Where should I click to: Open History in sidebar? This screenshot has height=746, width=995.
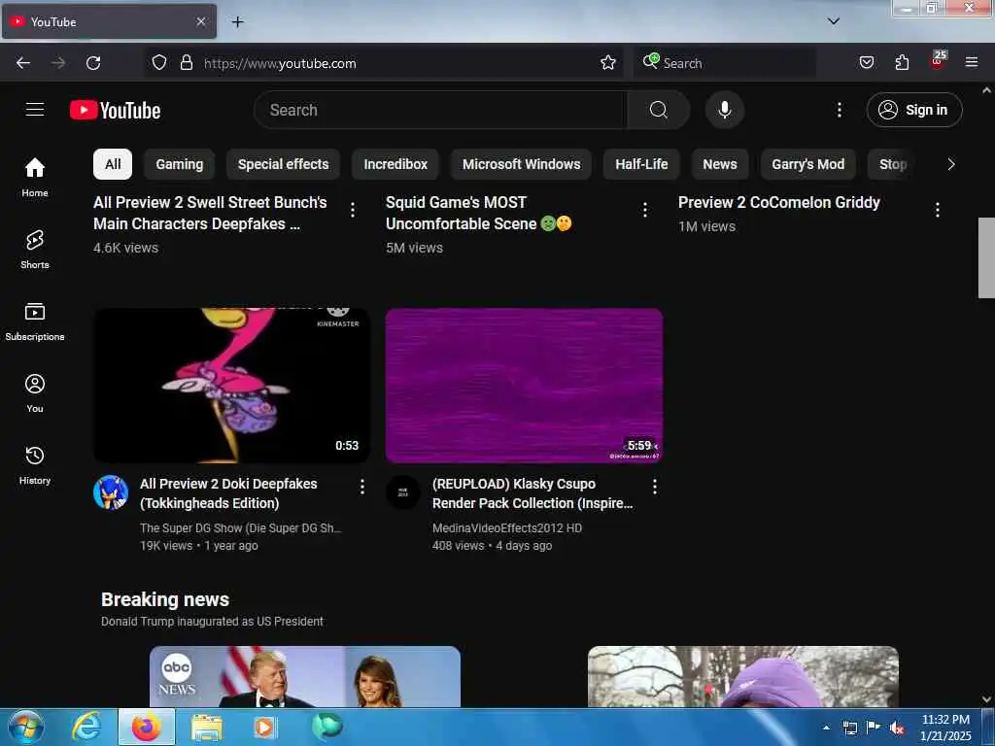click(x=35, y=465)
